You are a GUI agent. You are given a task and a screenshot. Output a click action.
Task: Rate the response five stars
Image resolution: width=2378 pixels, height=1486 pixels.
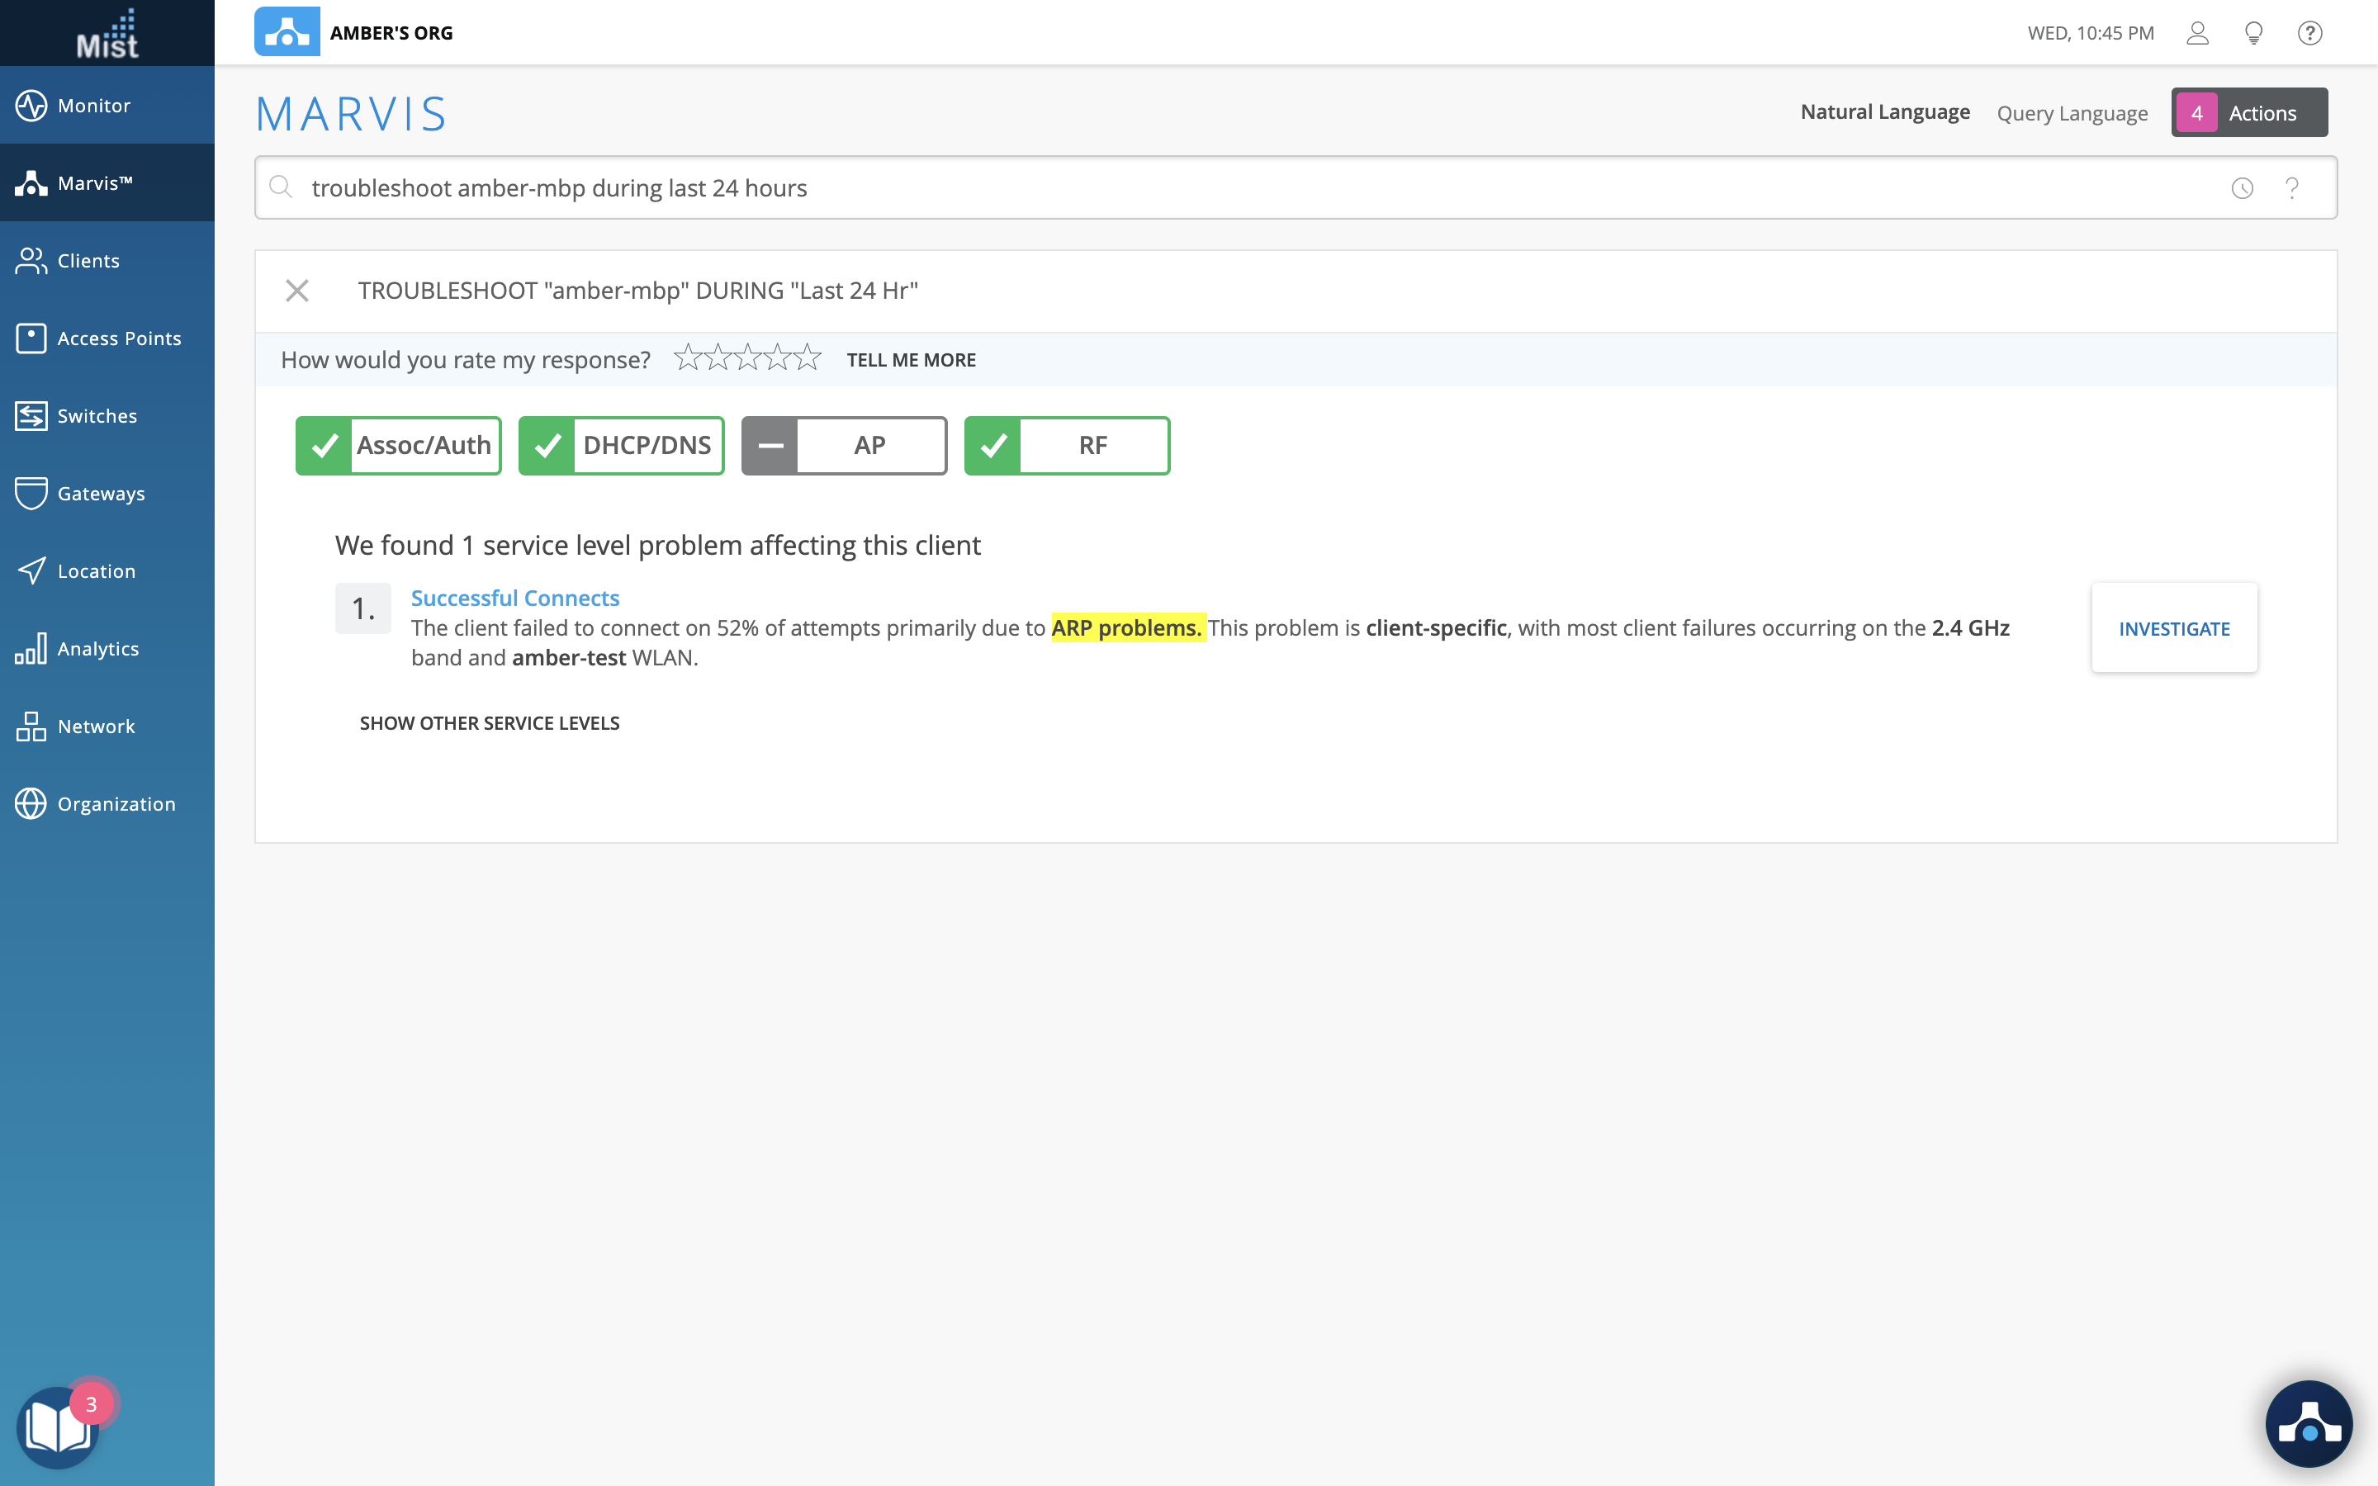[x=808, y=357]
